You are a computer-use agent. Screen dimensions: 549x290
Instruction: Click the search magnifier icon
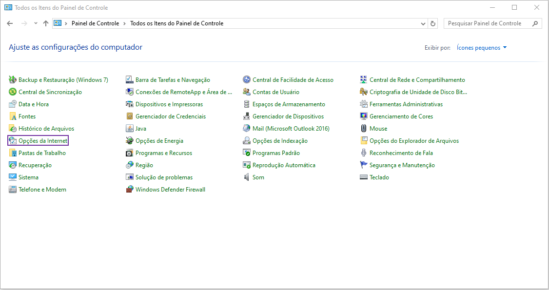535,23
